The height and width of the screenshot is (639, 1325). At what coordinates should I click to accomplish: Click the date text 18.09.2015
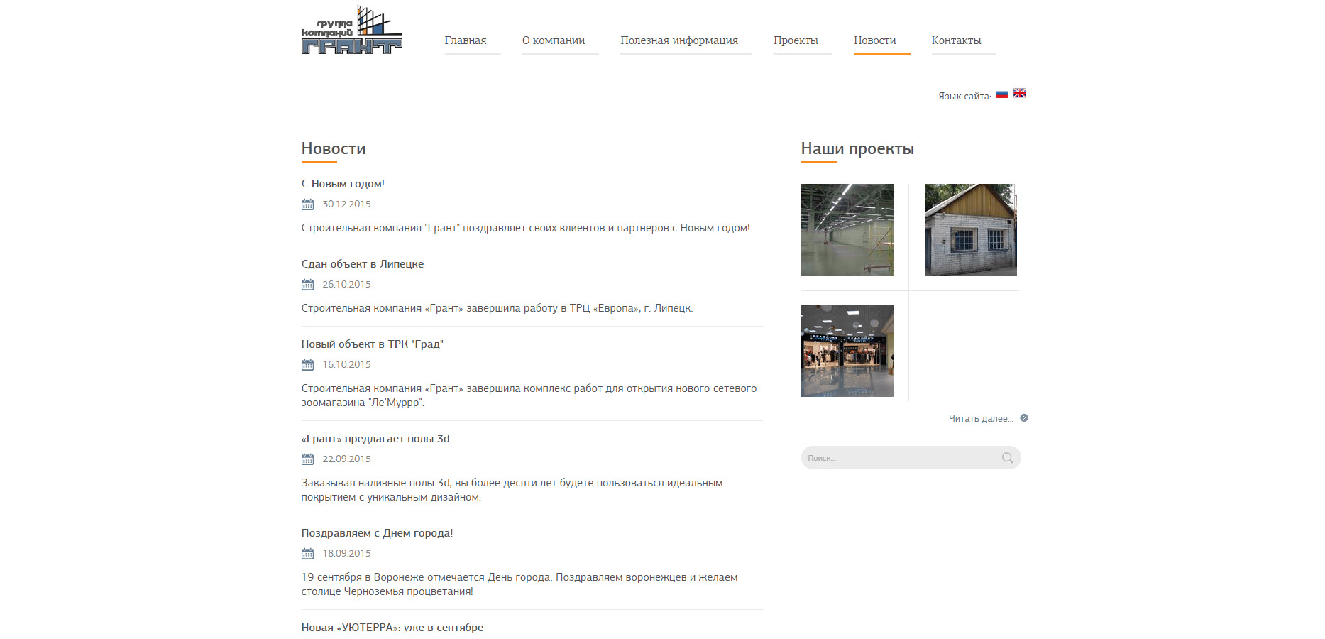tap(347, 554)
